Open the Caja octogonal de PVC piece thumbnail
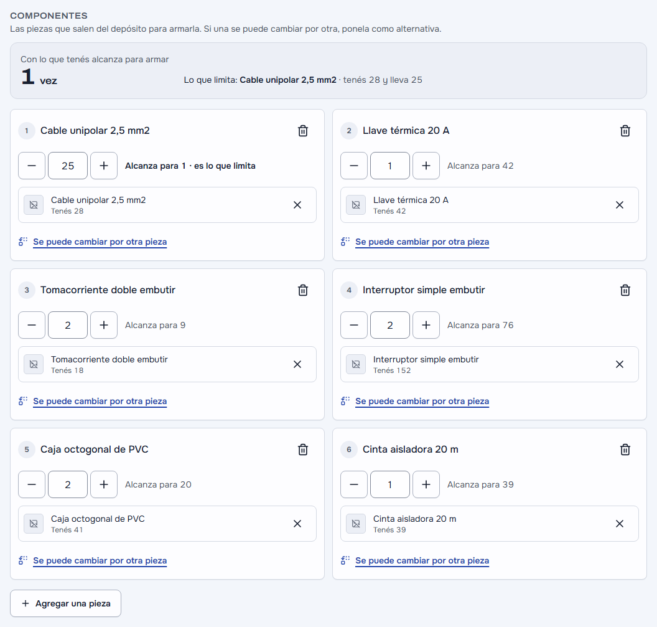The image size is (657, 627). (34, 524)
